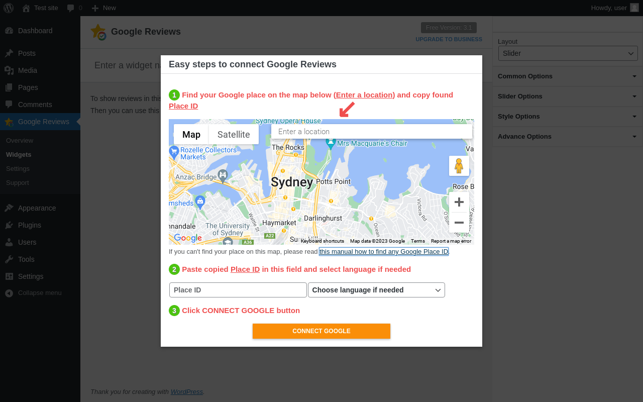Viewport: 643px width, 402px height.
Task: Open the Widgets submenu item
Action: pos(19,155)
